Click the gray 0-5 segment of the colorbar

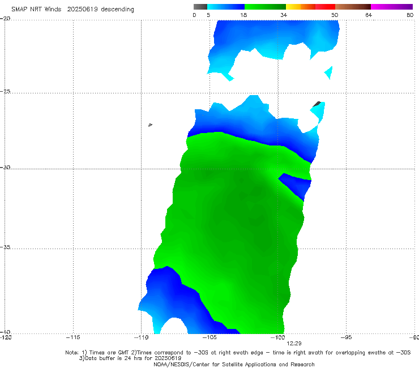click(200, 7)
